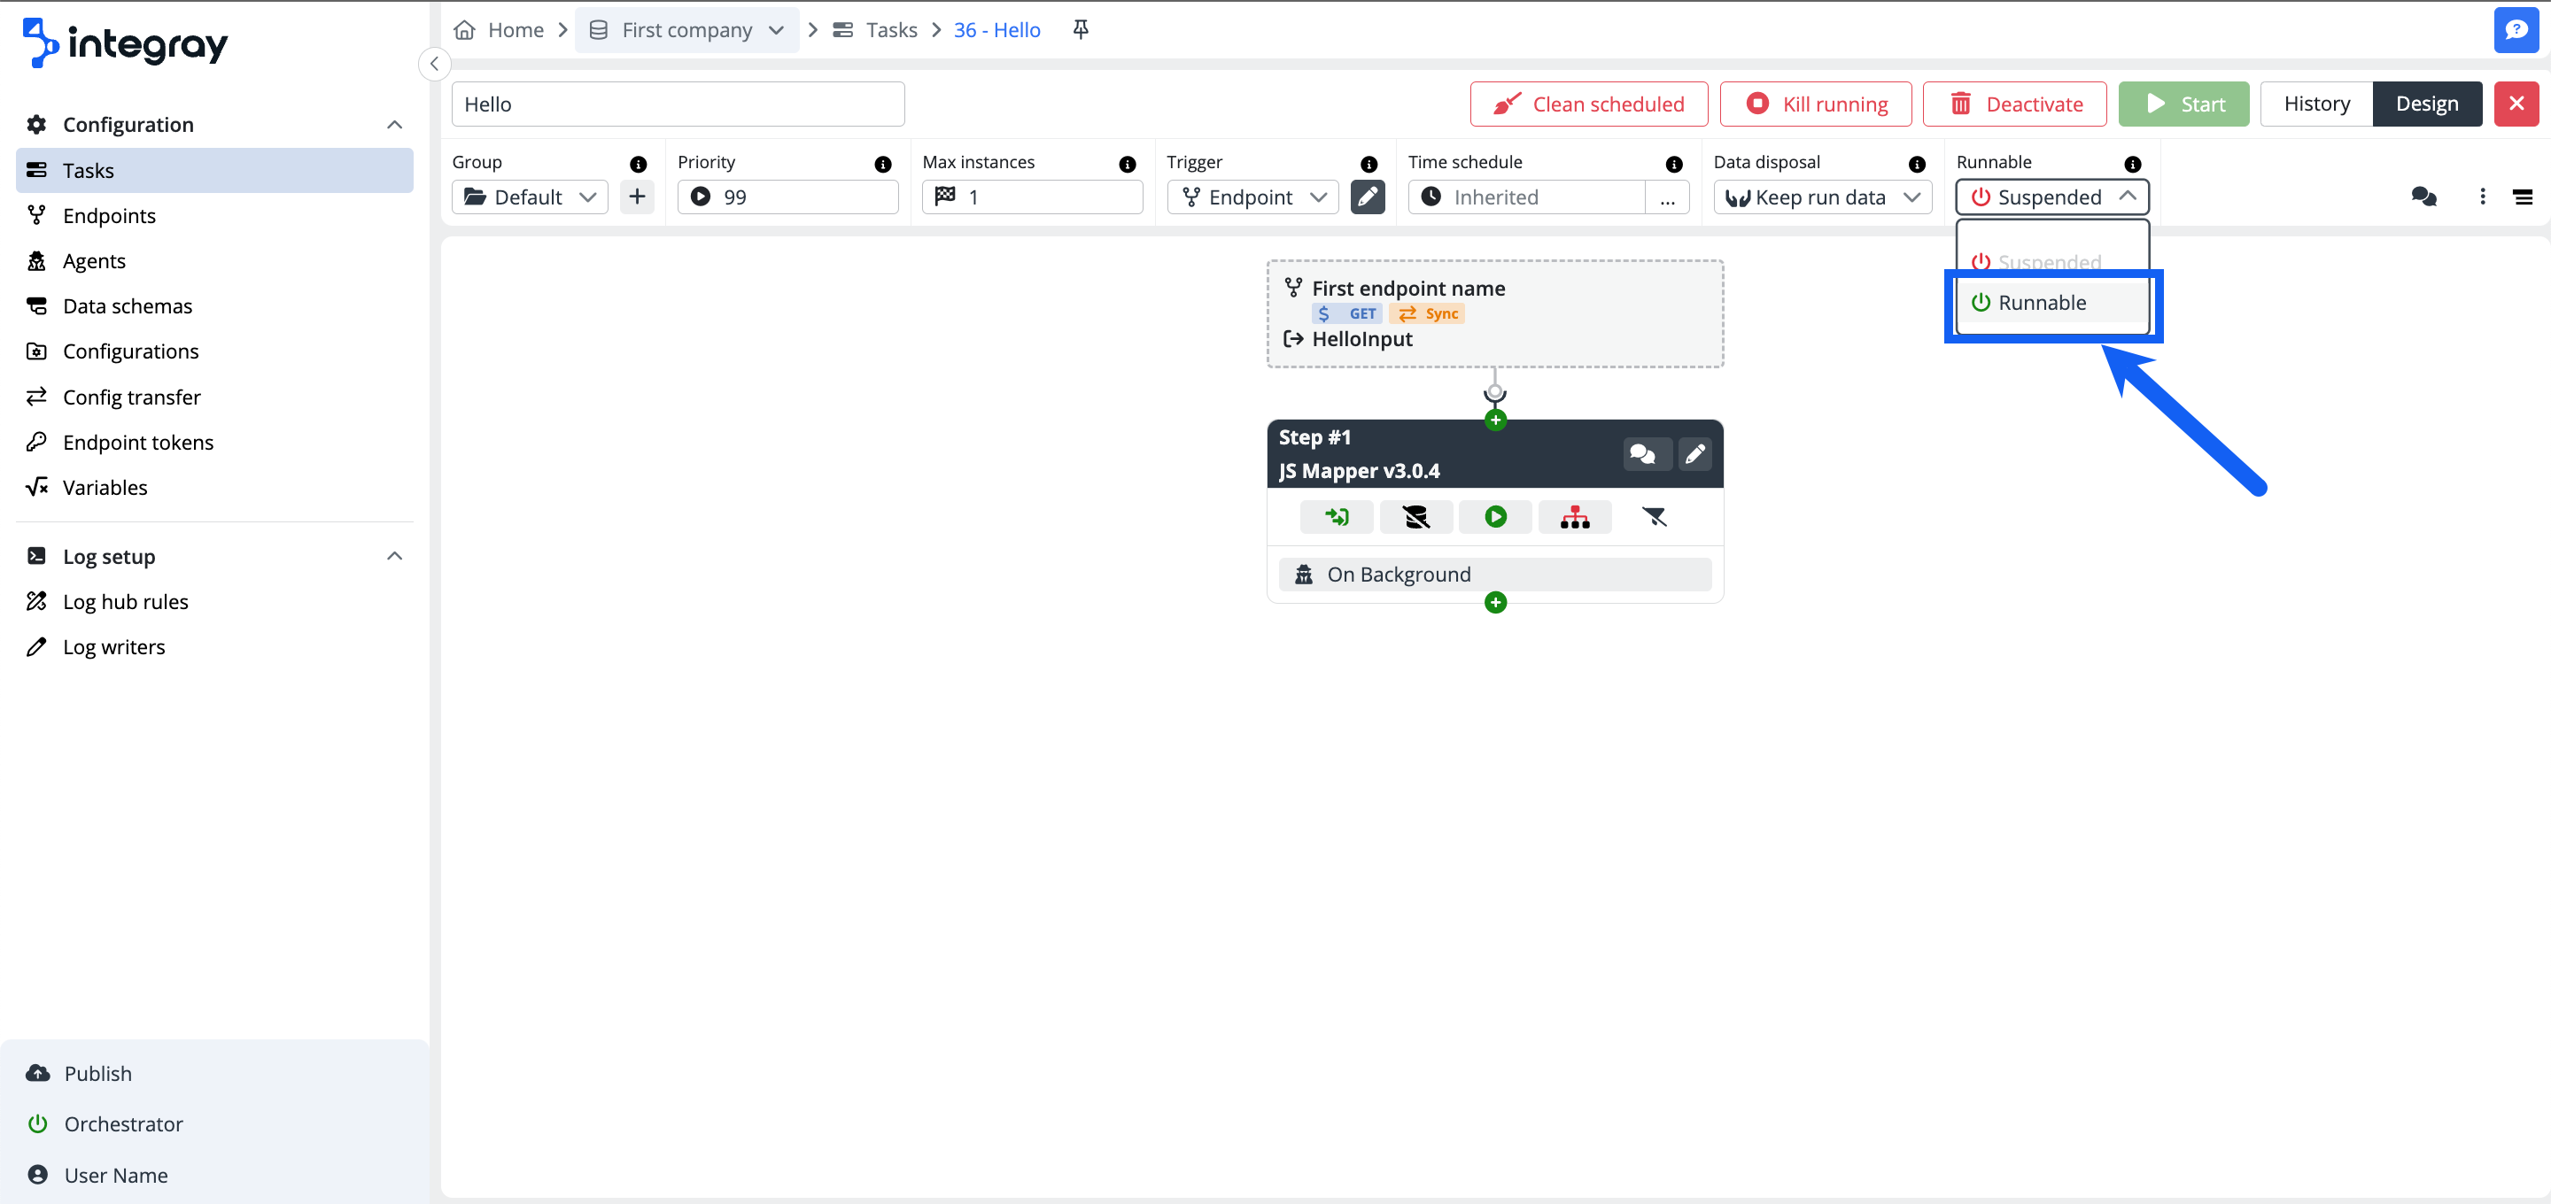Click the green Start button
2551x1204 pixels.
pos(2183,103)
